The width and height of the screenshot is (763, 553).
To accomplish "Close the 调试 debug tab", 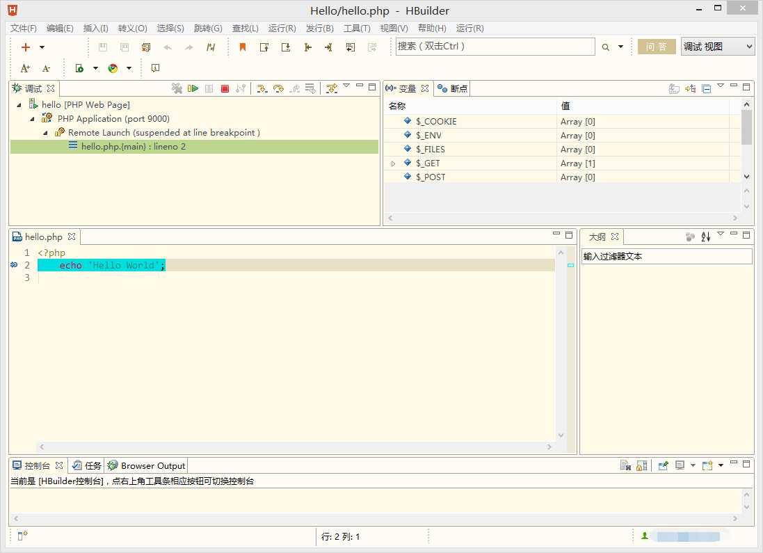I will (x=51, y=88).
